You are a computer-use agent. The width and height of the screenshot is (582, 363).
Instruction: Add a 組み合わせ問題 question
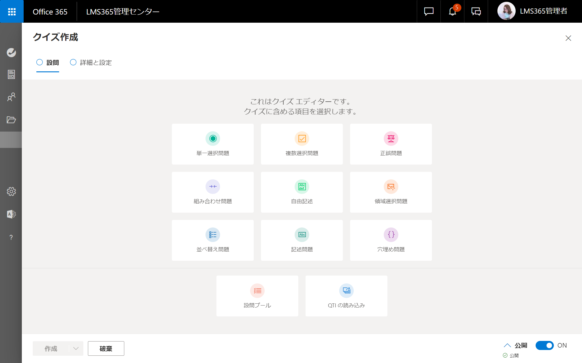pos(213,192)
